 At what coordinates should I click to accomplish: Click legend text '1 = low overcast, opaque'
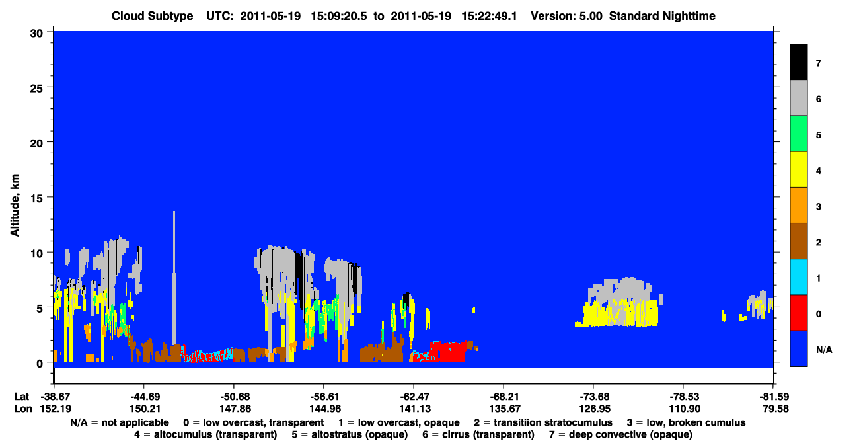point(399,422)
